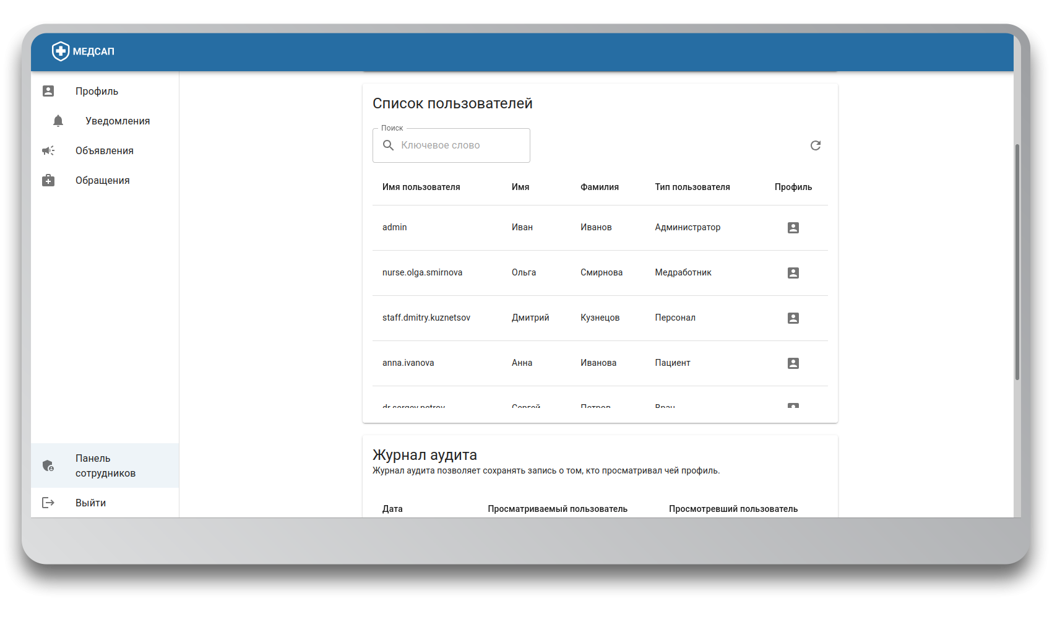The image size is (1052, 619).
Task: Focus the Ключевое слово search field
Action: (x=458, y=145)
